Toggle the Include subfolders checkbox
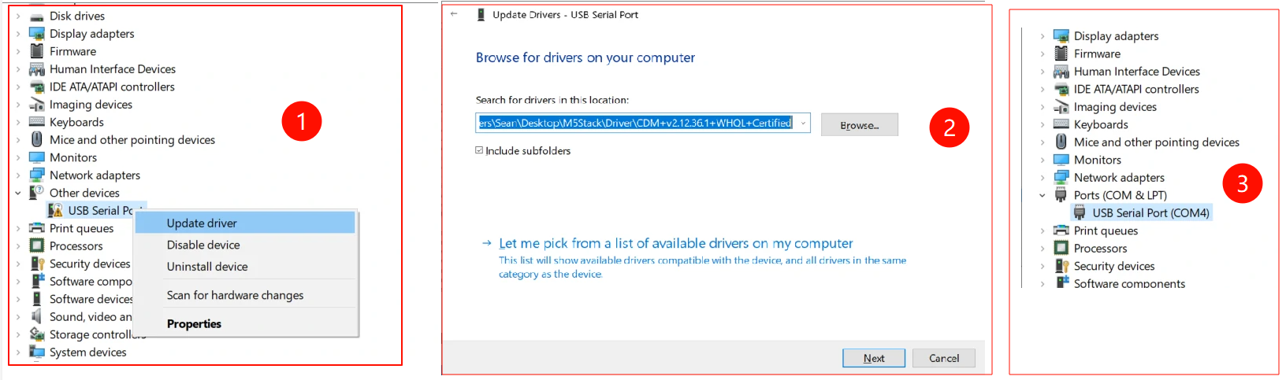1286x380 pixels. 479,150
